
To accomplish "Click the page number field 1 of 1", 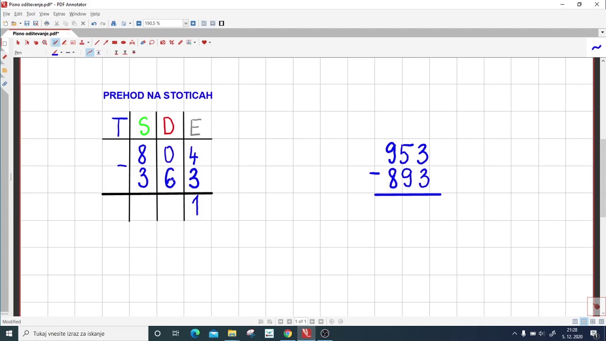I will click(301, 322).
